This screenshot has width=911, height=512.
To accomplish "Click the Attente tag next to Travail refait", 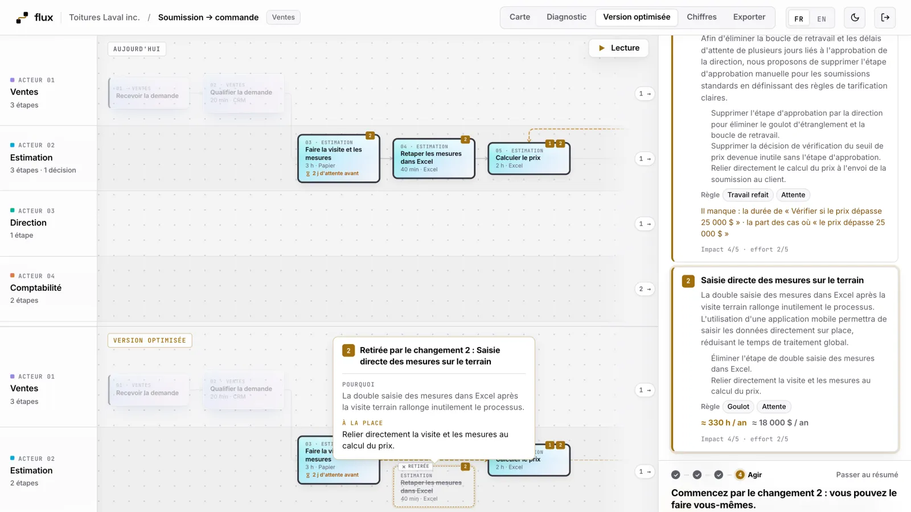I will [793, 195].
